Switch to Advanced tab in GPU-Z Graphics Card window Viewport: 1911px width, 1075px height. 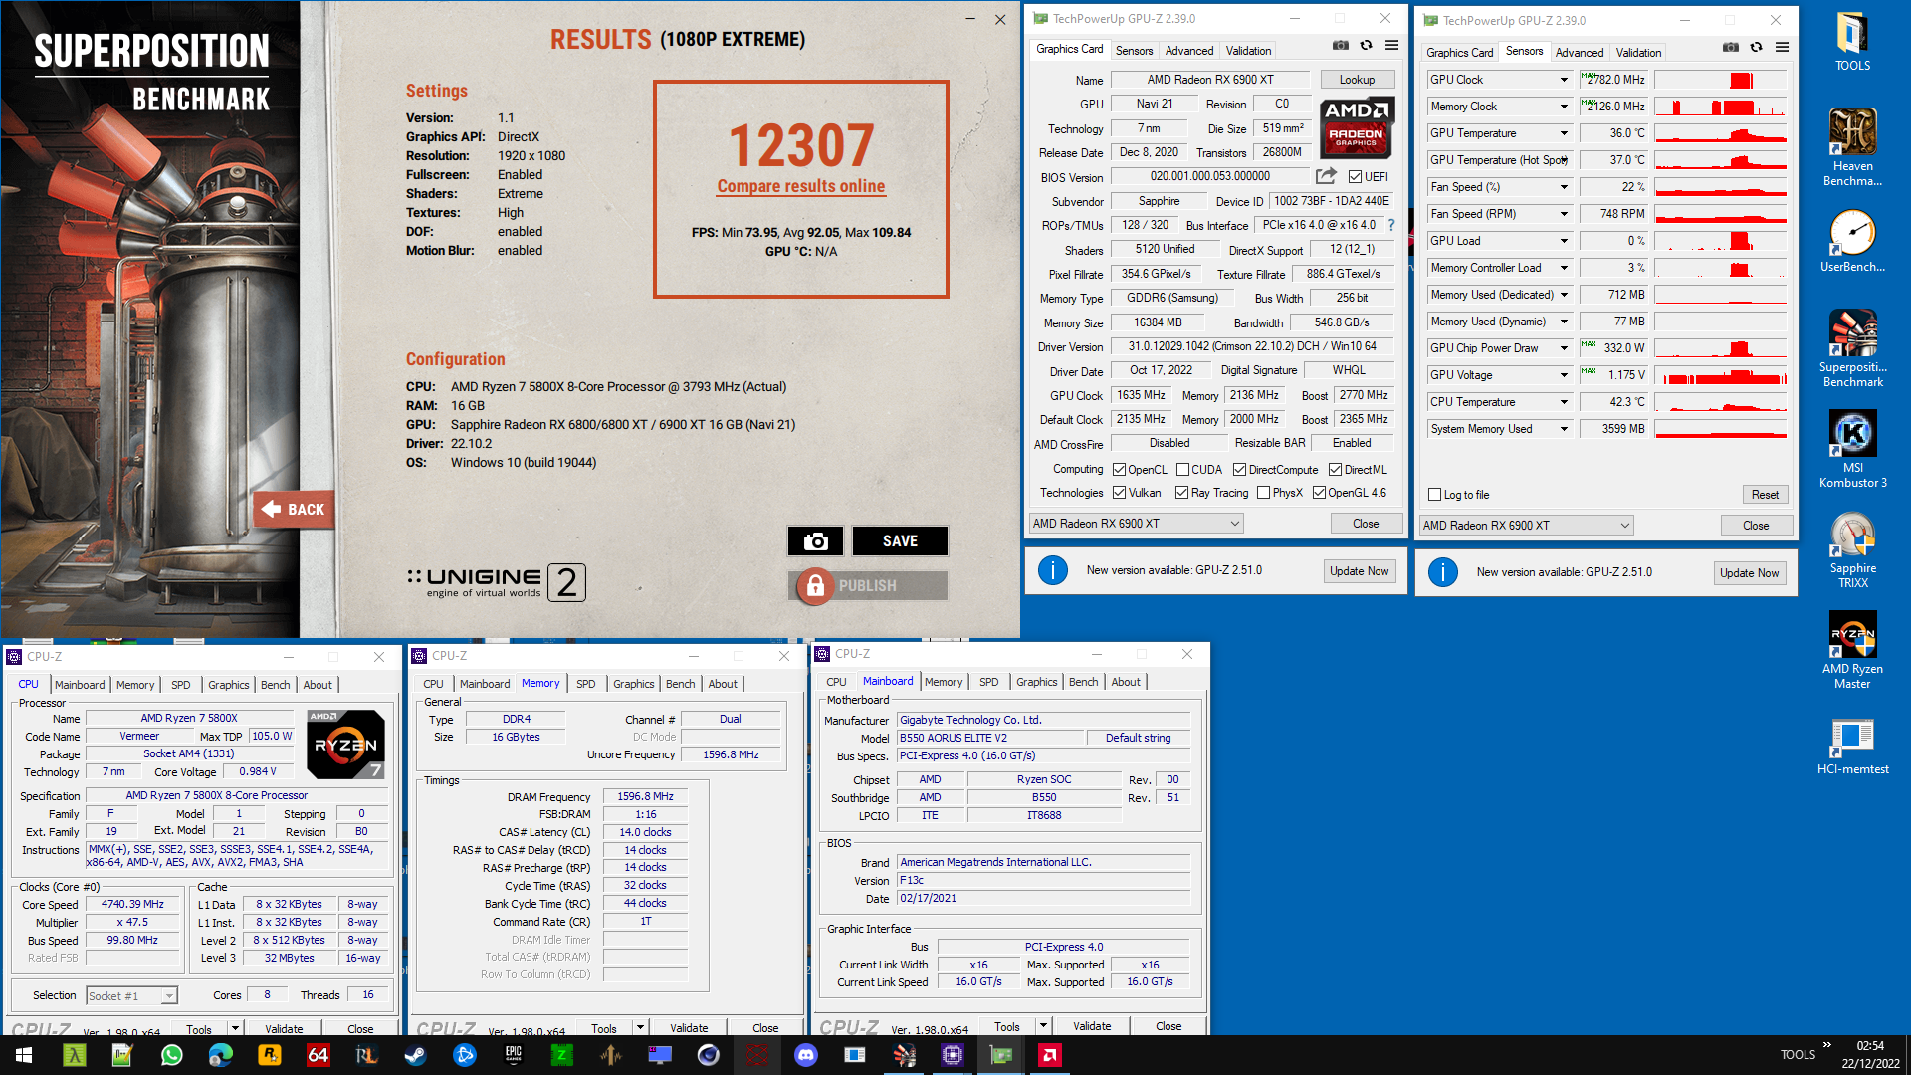point(1188,51)
